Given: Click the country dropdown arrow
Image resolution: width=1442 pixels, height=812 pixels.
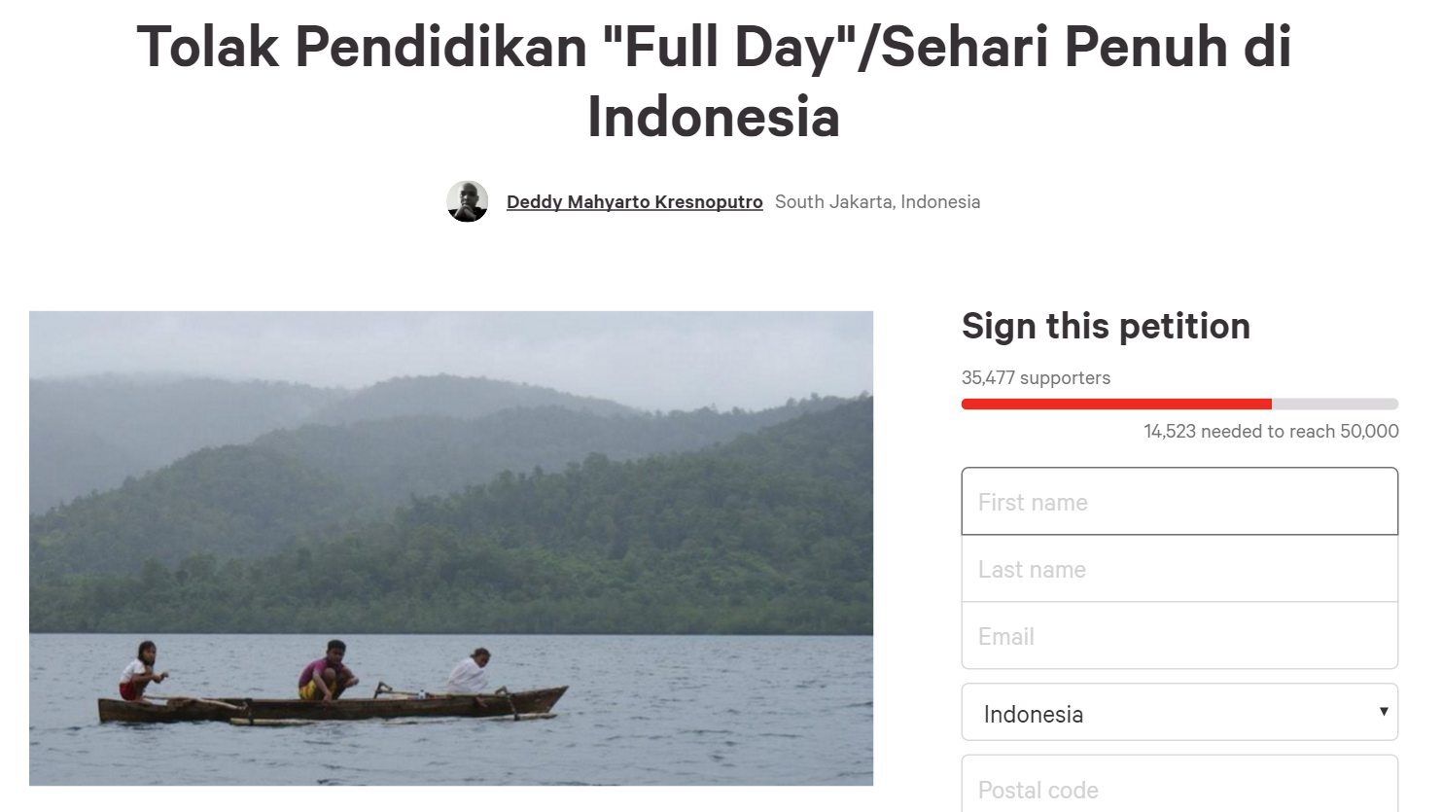Looking at the screenshot, I should coord(1383,712).
